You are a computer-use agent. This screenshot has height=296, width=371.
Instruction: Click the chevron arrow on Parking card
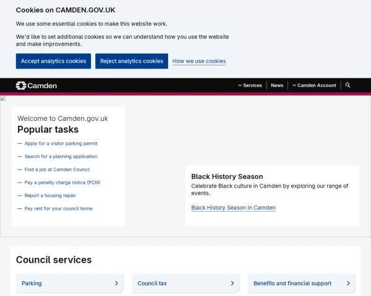click(x=116, y=283)
